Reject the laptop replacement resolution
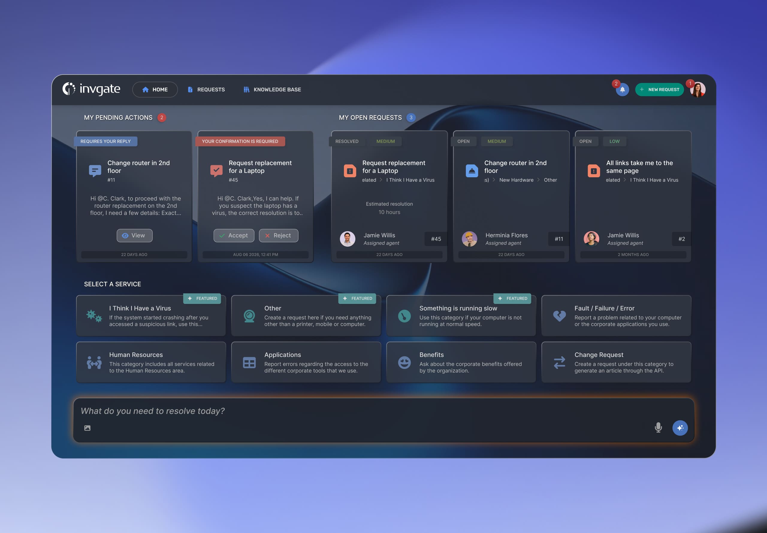This screenshot has height=533, width=767. tap(279, 235)
